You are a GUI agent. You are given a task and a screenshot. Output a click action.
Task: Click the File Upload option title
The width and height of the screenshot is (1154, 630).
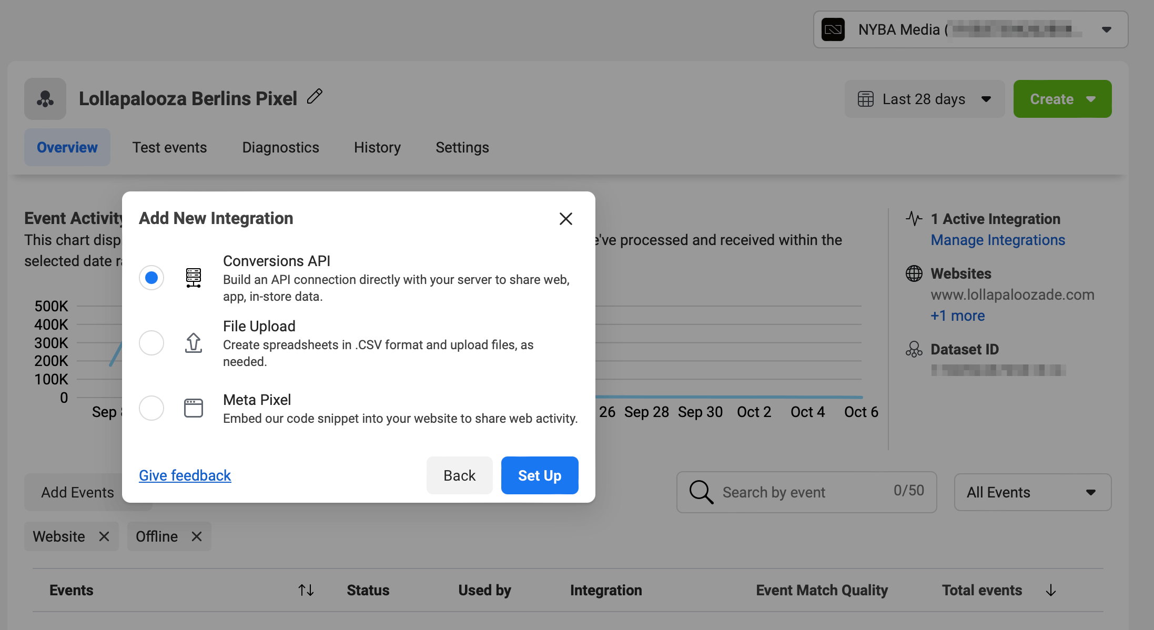(x=259, y=326)
